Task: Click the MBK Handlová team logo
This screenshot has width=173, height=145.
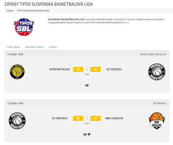Action: click(x=157, y=121)
